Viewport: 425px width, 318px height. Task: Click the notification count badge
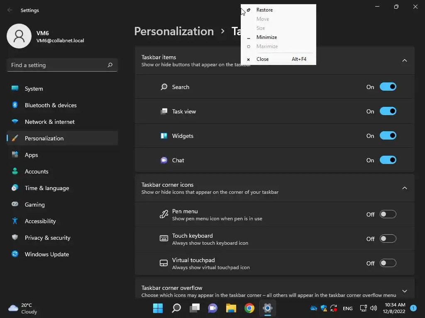[413, 308]
